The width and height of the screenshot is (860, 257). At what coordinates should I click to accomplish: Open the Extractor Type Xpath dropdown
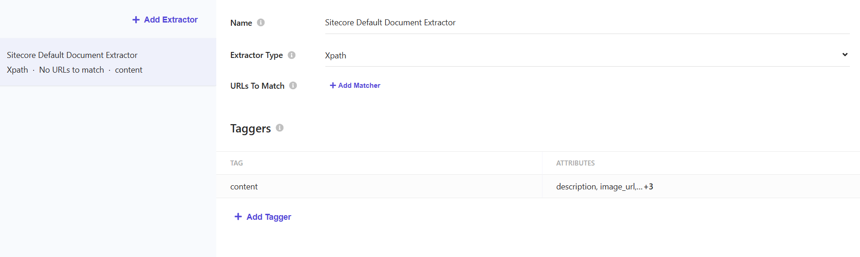coord(587,55)
